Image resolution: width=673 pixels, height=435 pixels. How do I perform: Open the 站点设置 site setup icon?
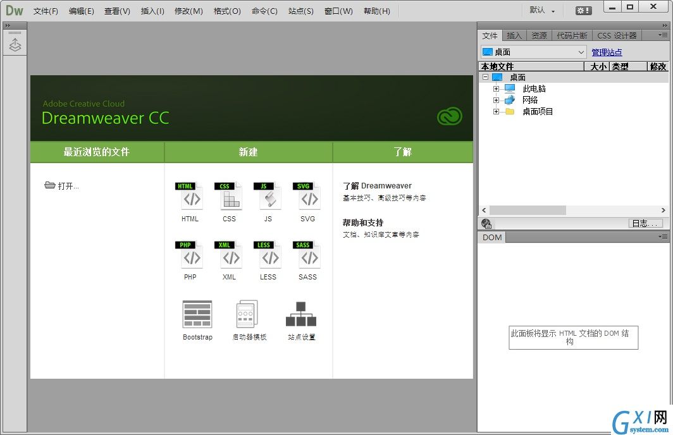301,314
